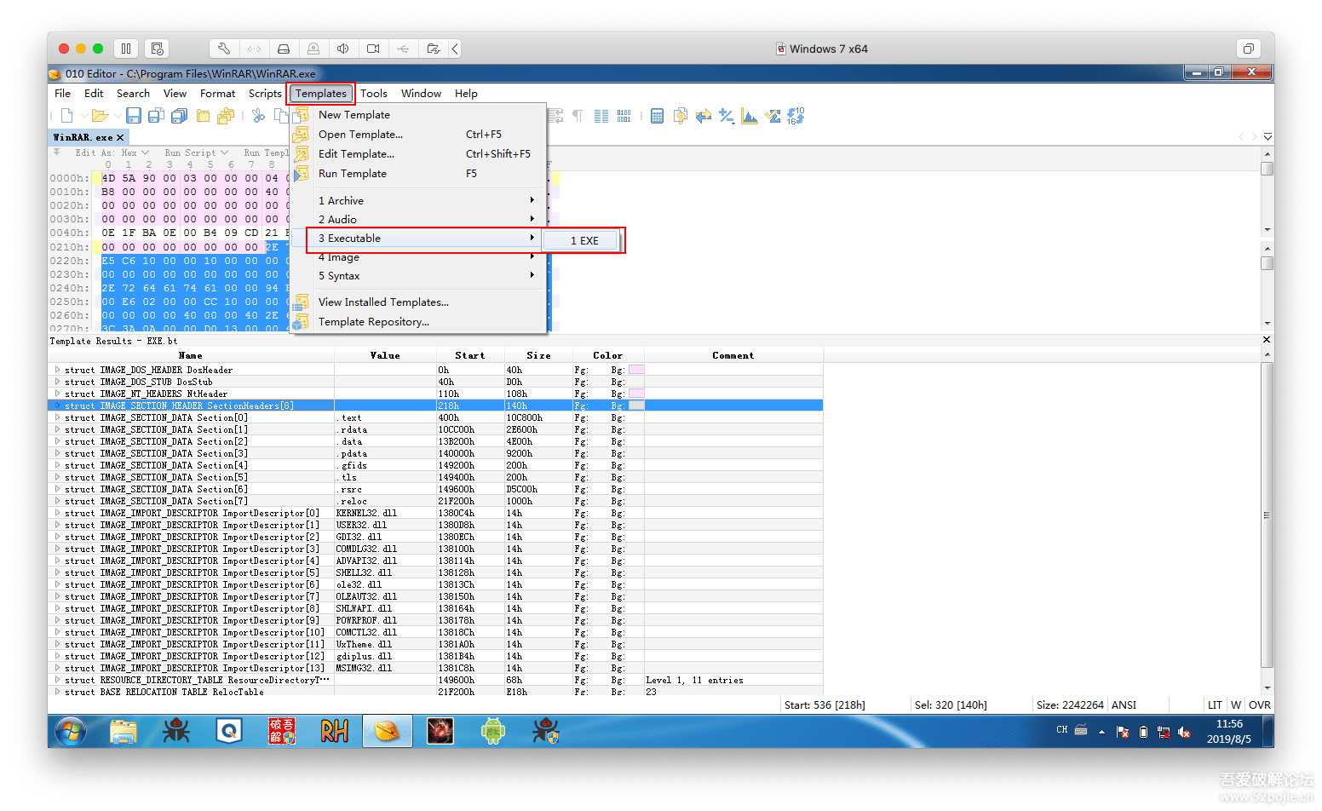Click the VM snapshot icon in host toolbar
This screenshot has width=1322, height=811.
pyautogui.click(x=157, y=49)
